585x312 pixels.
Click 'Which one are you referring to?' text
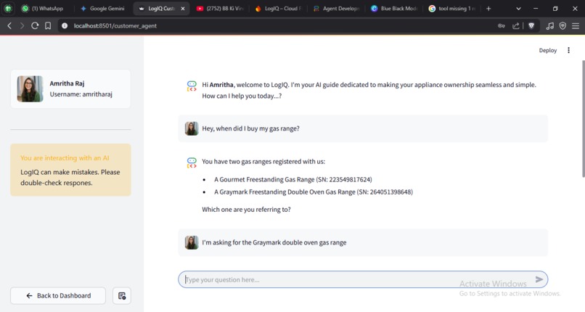pos(246,210)
